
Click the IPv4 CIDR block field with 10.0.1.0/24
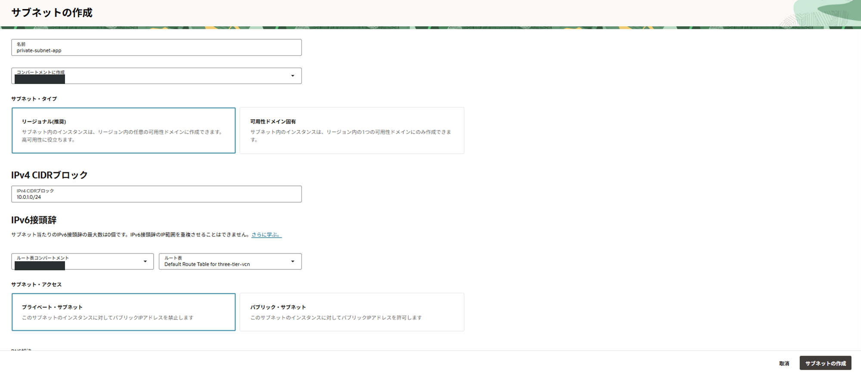[x=156, y=194]
